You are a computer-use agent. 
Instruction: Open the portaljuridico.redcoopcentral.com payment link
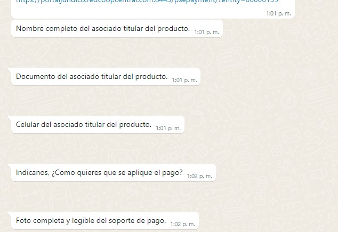pyautogui.click(x=147, y=1)
